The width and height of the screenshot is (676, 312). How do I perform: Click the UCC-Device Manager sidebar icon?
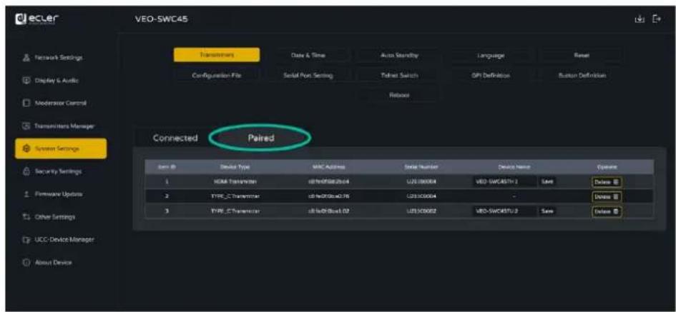point(26,239)
